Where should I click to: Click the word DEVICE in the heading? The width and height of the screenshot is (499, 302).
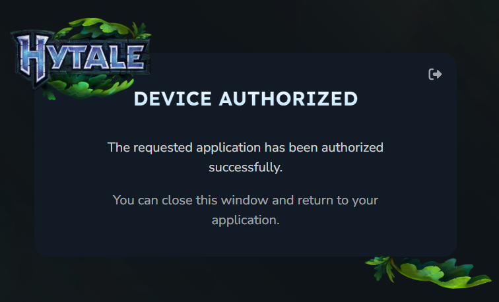pyautogui.click(x=173, y=98)
